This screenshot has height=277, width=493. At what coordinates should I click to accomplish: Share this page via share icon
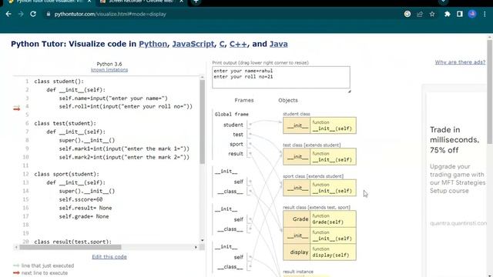click(420, 14)
